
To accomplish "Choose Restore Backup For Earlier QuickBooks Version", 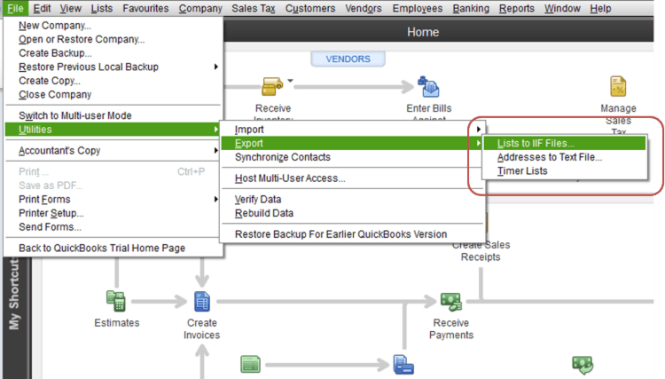I will (341, 234).
